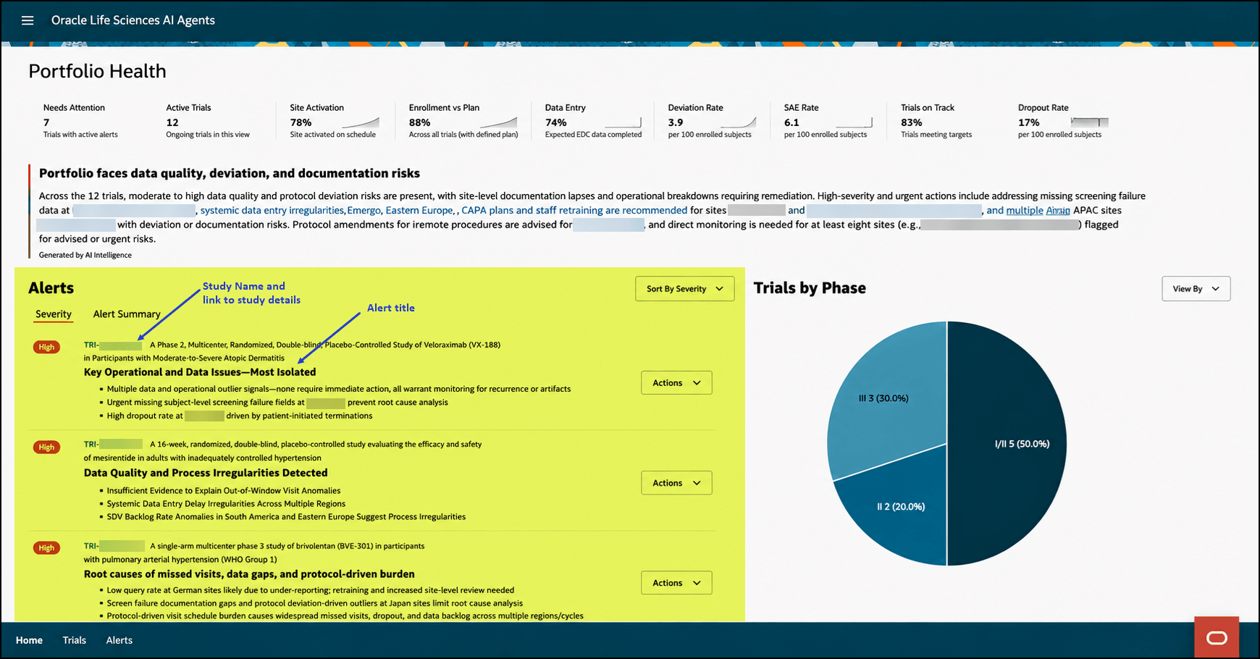Switch to the Alert Summary tab
The image size is (1260, 659).
click(127, 314)
